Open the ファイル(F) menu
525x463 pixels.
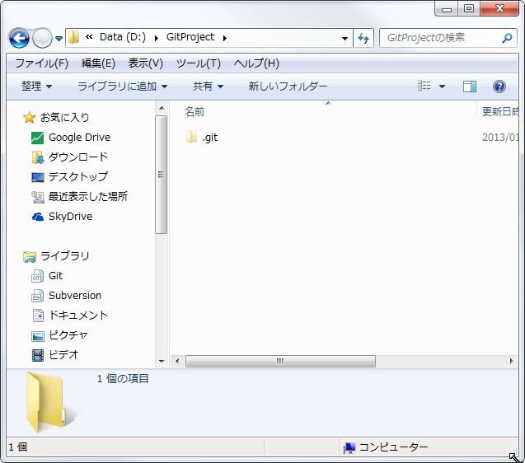(x=41, y=63)
